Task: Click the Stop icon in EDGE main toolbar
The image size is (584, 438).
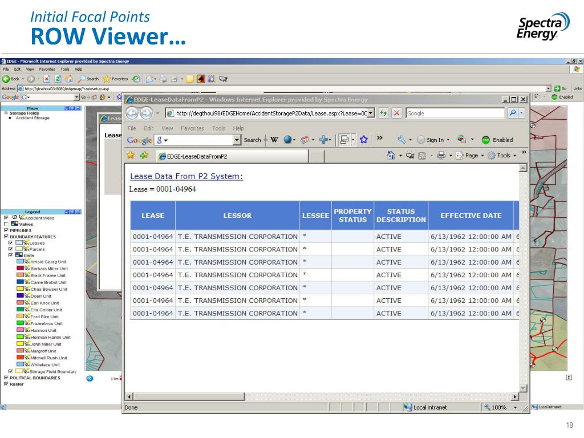Action: tap(47, 79)
